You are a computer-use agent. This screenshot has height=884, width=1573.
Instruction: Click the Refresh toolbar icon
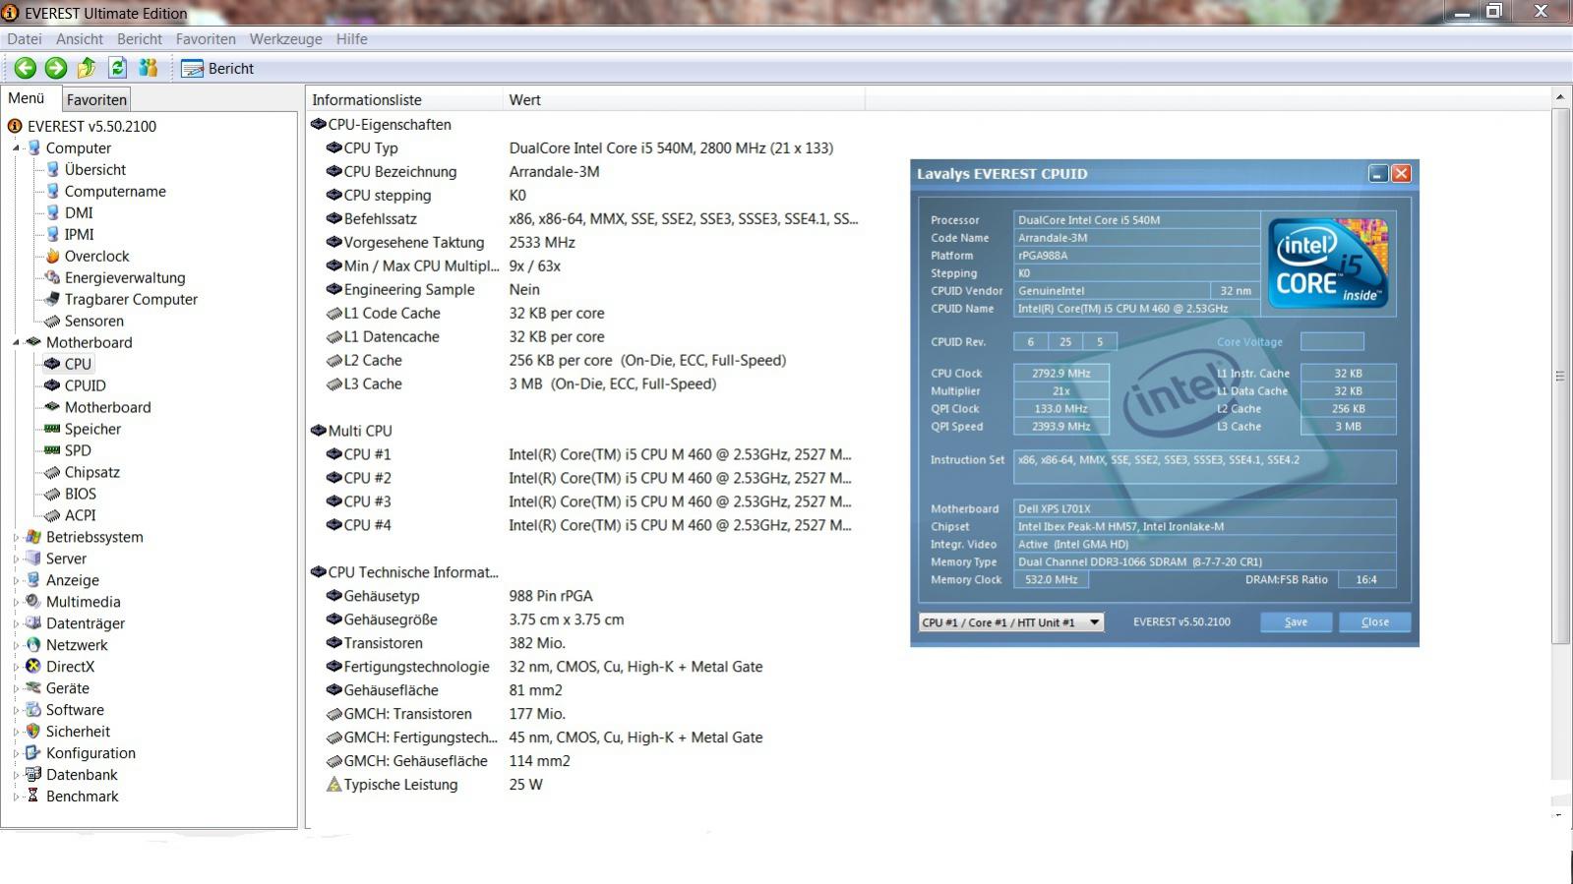click(118, 68)
